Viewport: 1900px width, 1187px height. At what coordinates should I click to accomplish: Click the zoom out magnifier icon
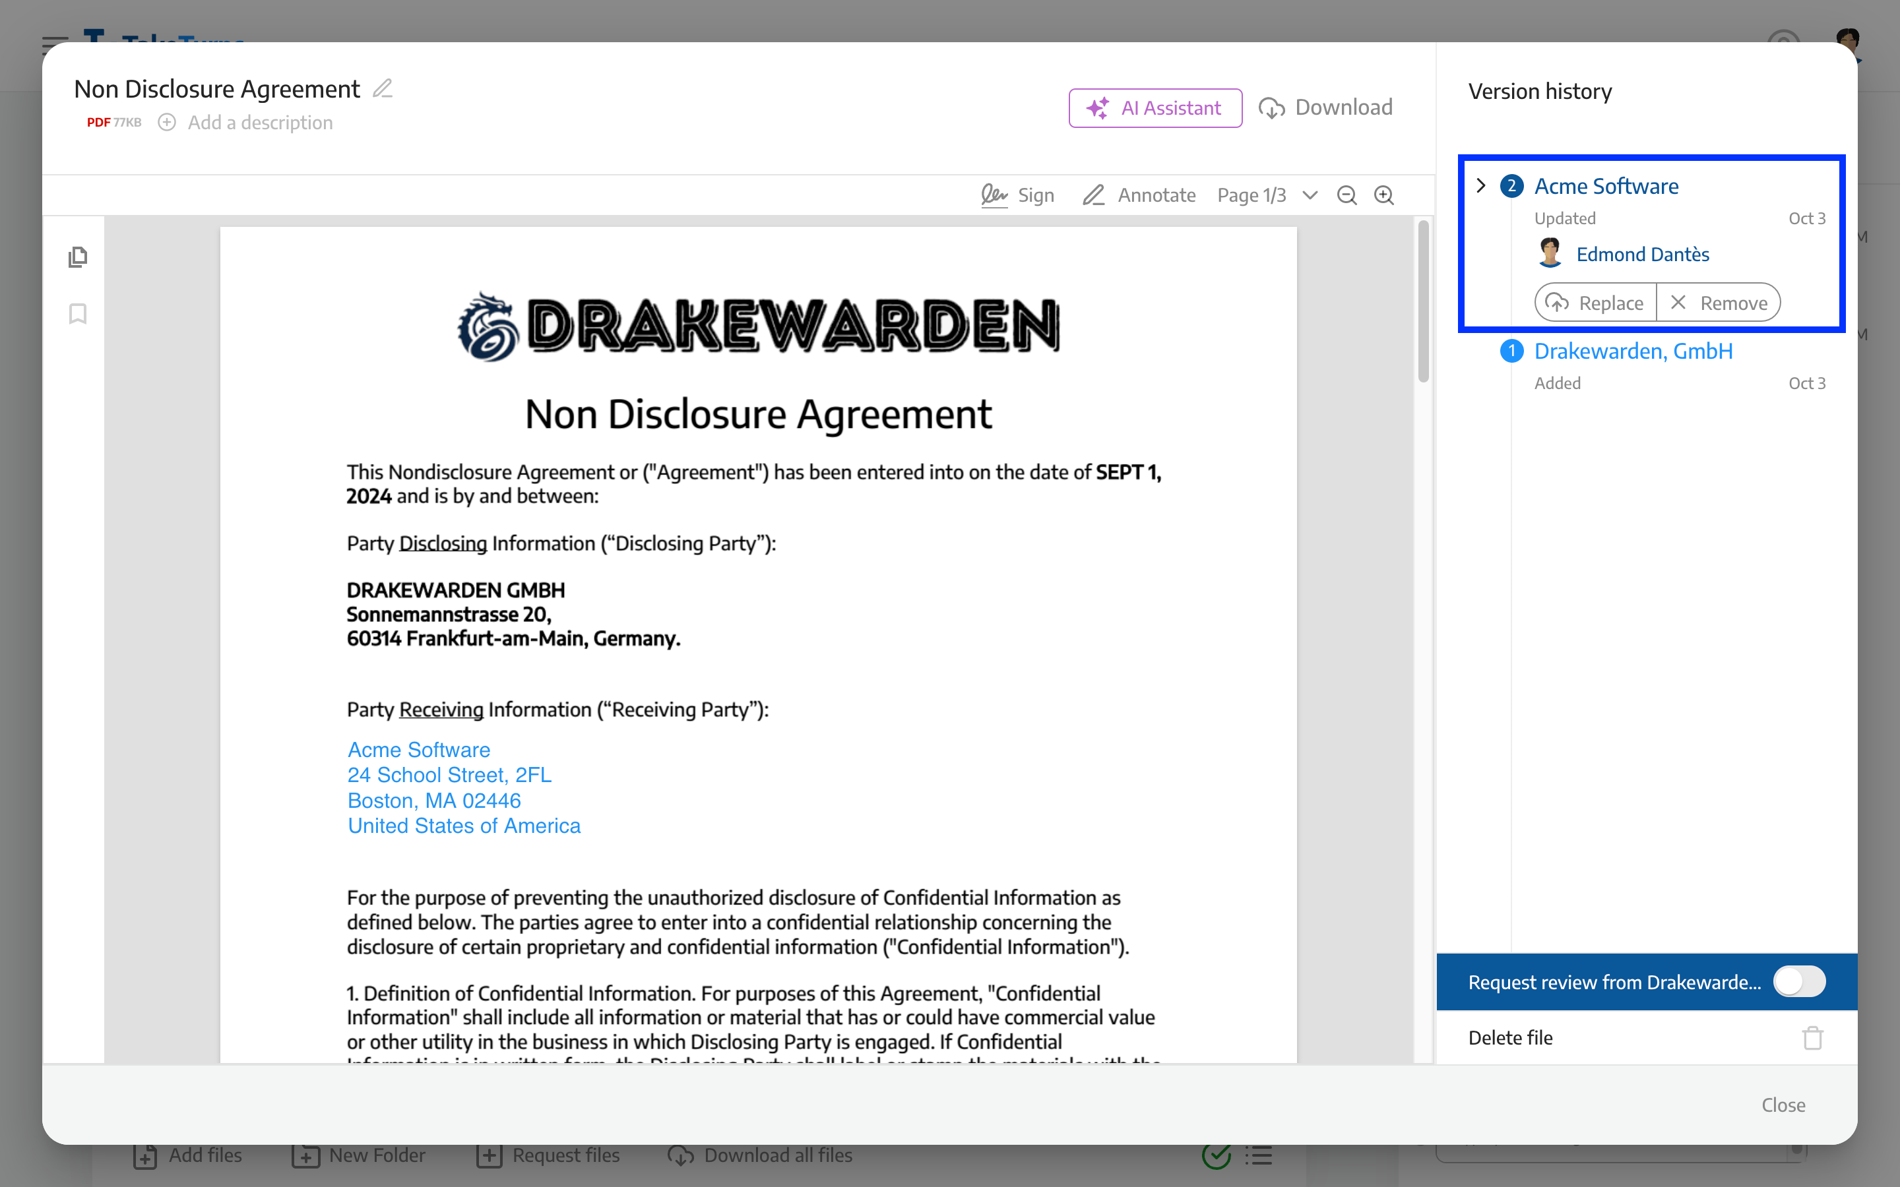[x=1347, y=194]
